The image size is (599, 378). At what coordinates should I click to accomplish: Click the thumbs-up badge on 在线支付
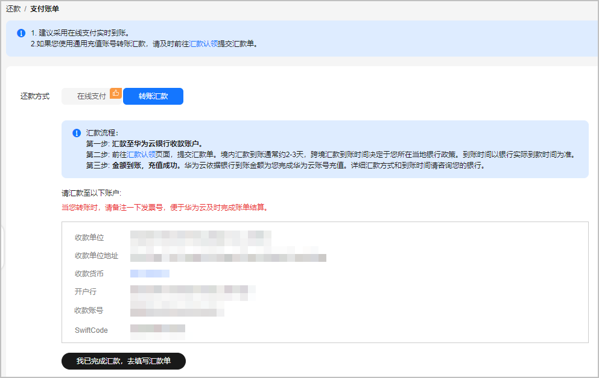[115, 93]
